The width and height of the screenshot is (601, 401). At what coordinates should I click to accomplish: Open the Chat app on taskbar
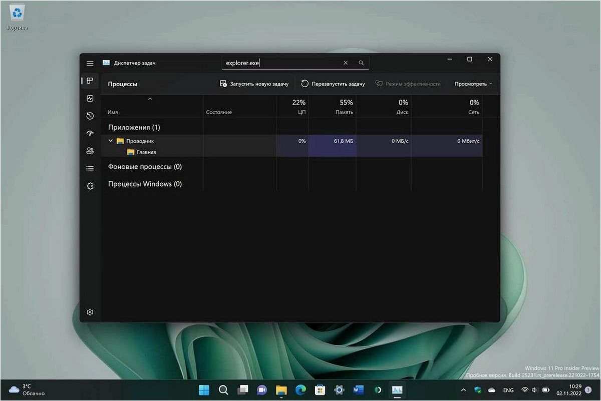pyautogui.click(x=262, y=390)
